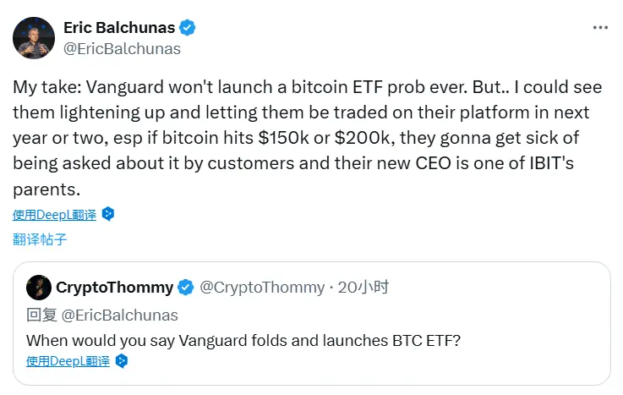Image resolution: width=623 pixels, height=395 pixels.
Task: Open the three-dot more options menu
Action: [600, 28]
